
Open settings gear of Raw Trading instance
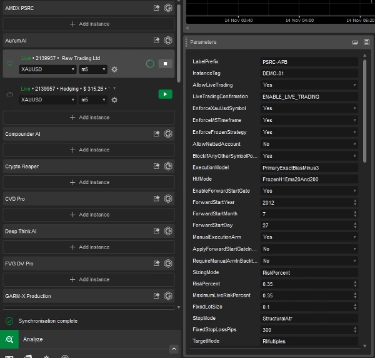(x=114, y=69)
